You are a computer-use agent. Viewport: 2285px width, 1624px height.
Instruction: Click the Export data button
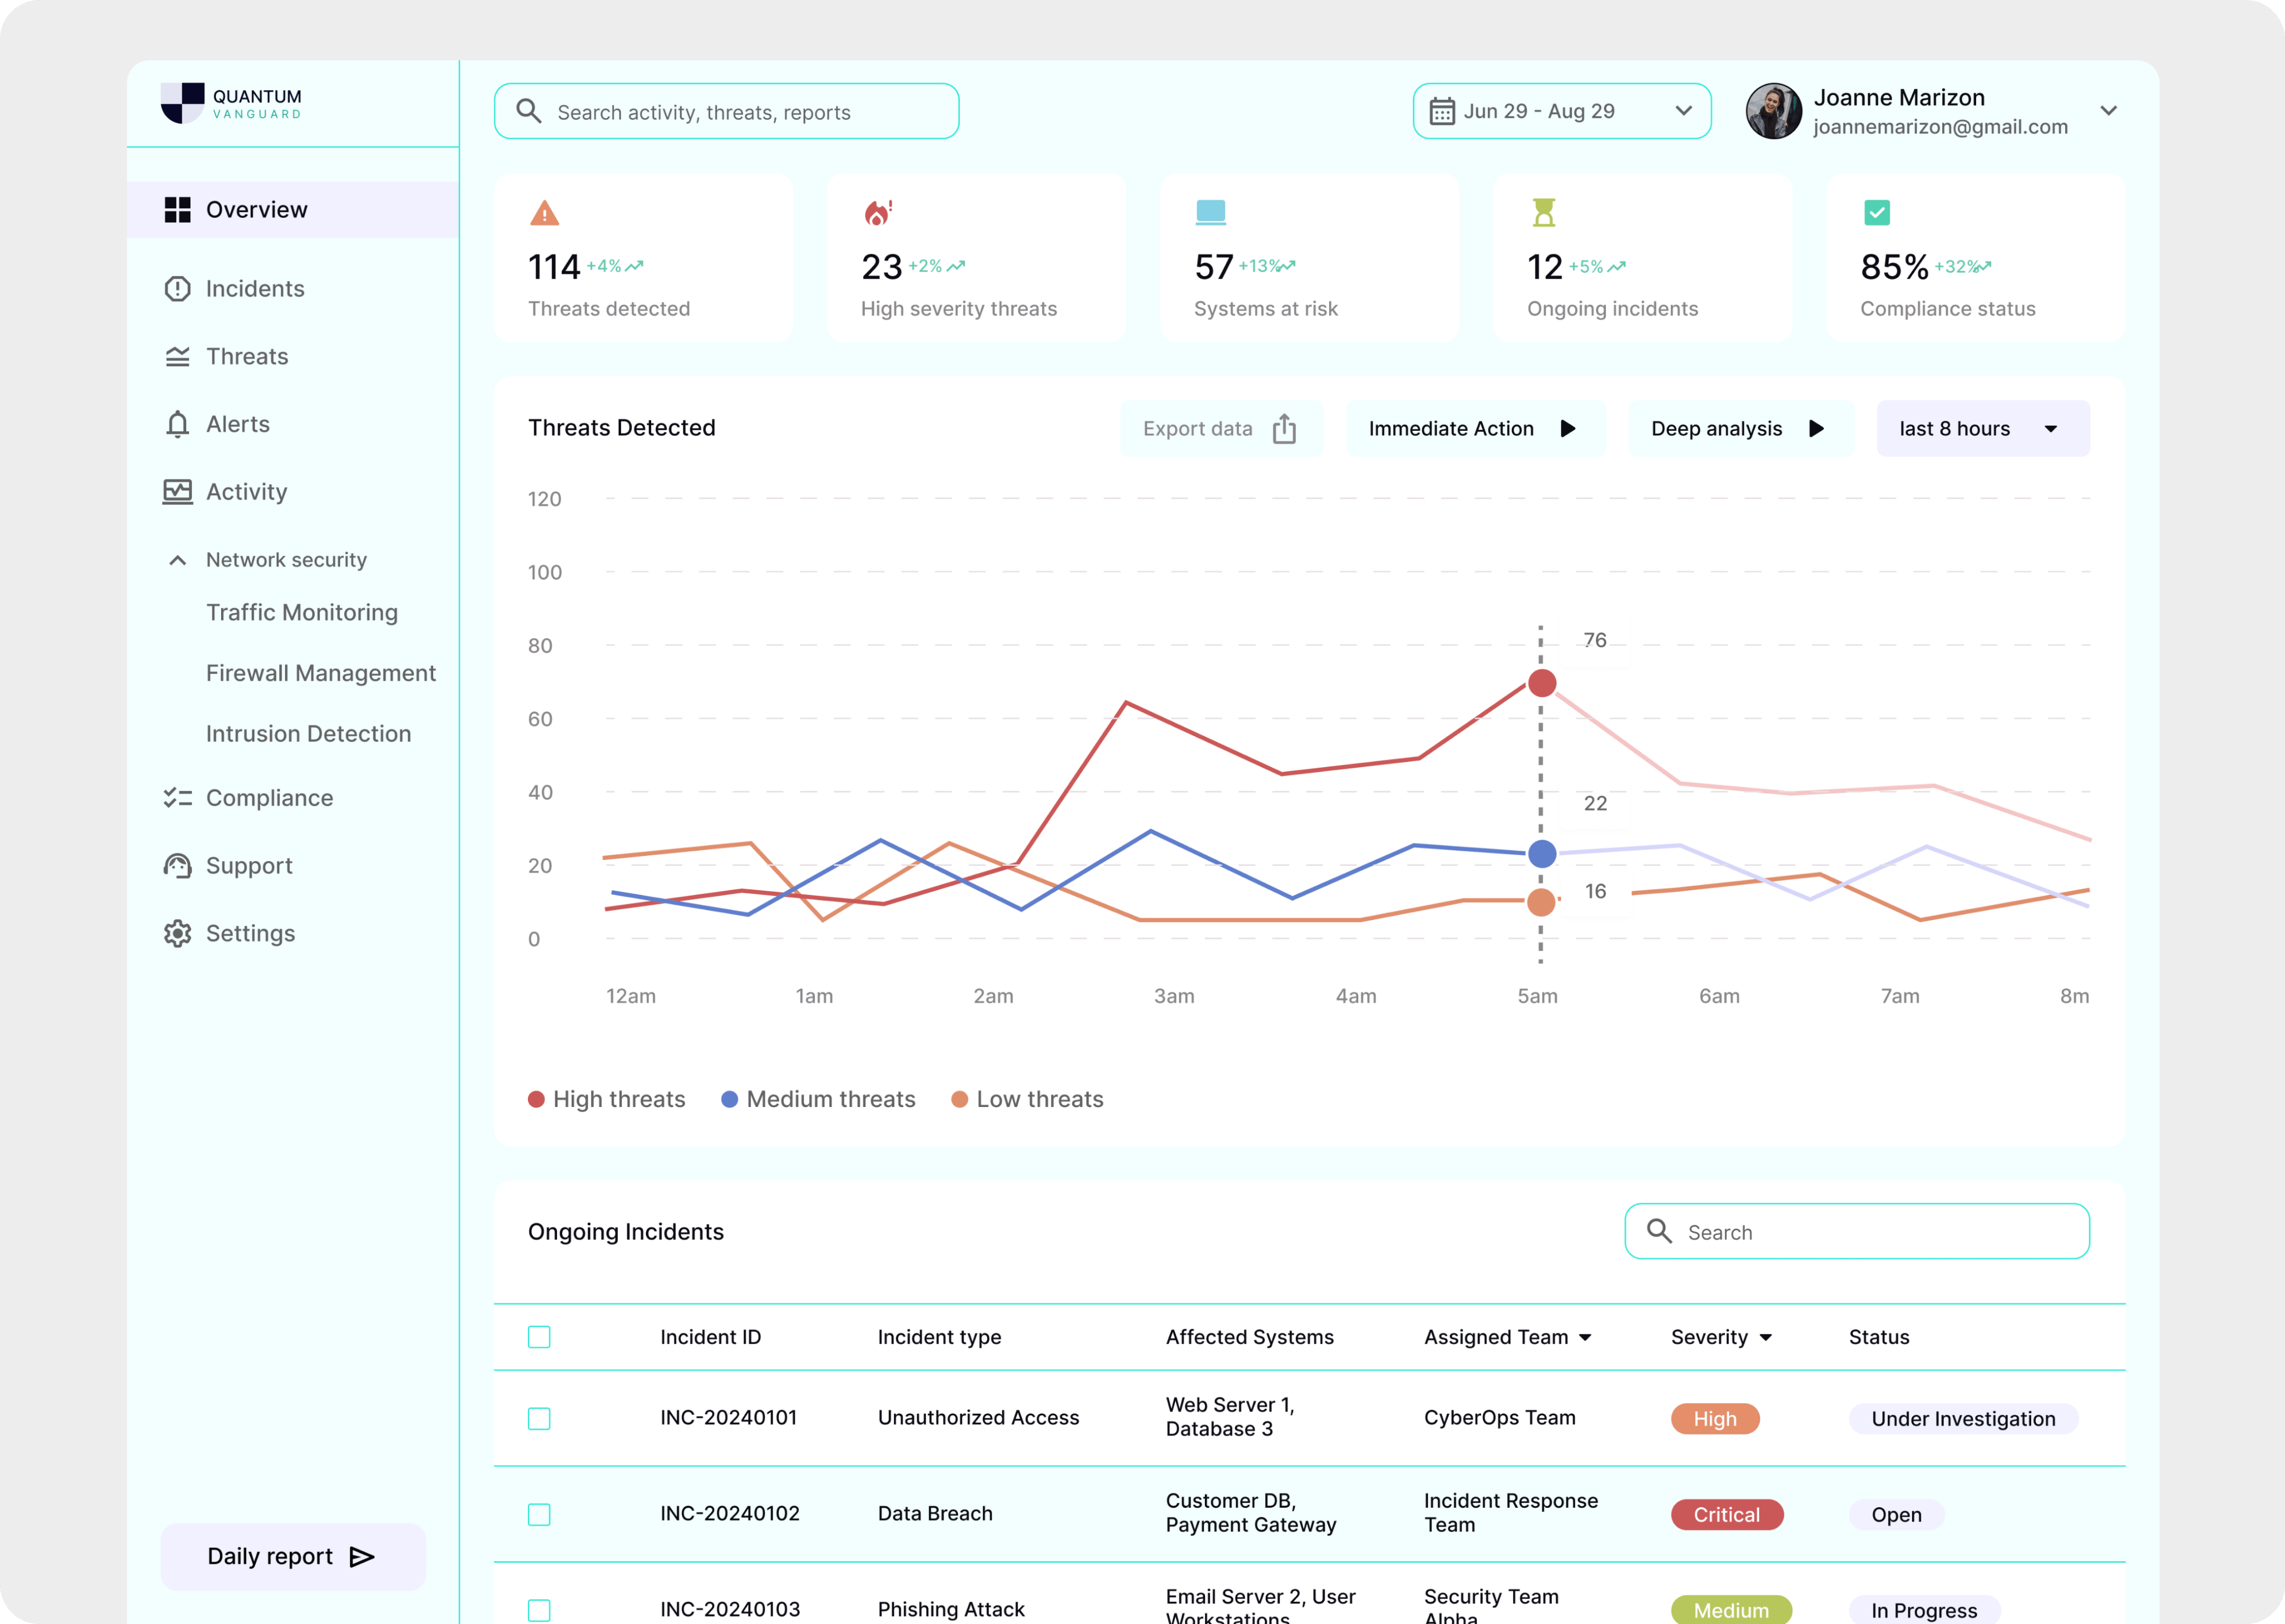(x=1221, y=428)
